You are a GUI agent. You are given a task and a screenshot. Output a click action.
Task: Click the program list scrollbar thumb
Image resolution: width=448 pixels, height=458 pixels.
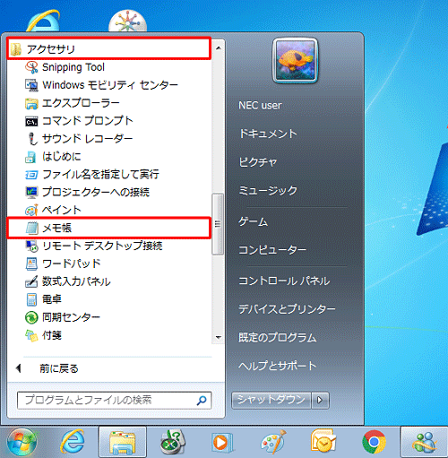pos(218,224)
